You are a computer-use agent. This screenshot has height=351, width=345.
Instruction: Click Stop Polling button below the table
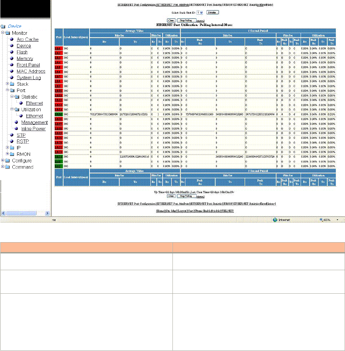[187, 196]
